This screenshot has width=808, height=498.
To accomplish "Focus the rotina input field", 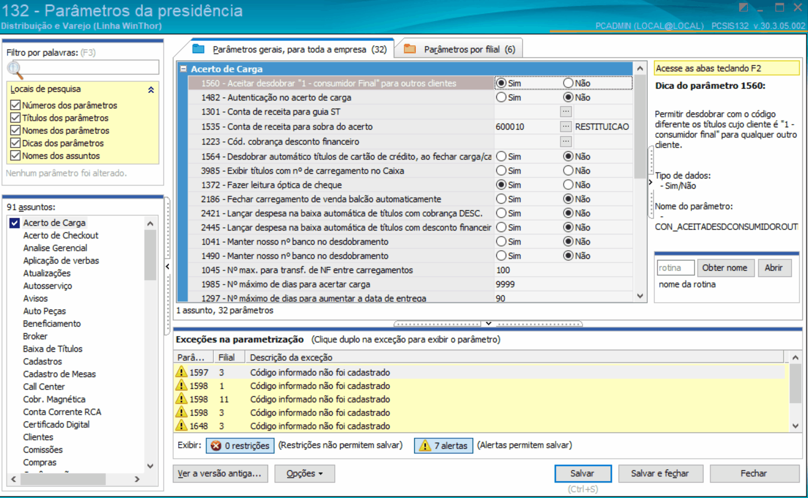I will pyautogui.click(x=675, y=268).
